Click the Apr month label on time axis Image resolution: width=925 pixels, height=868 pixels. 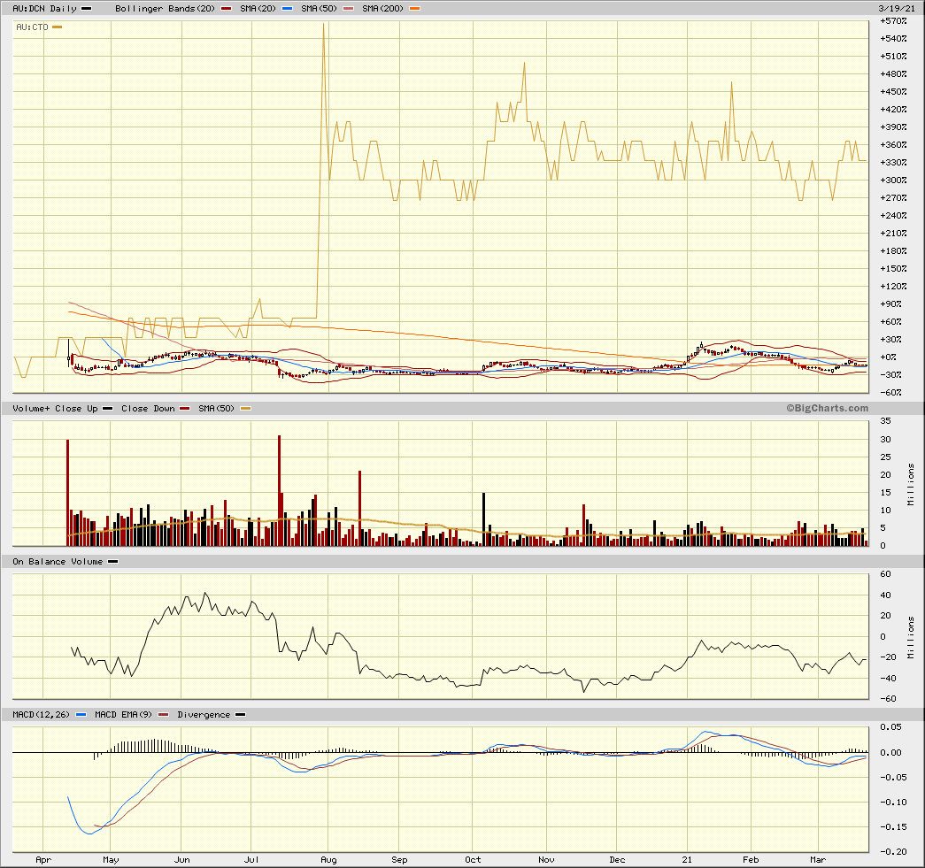coord(43,860)
